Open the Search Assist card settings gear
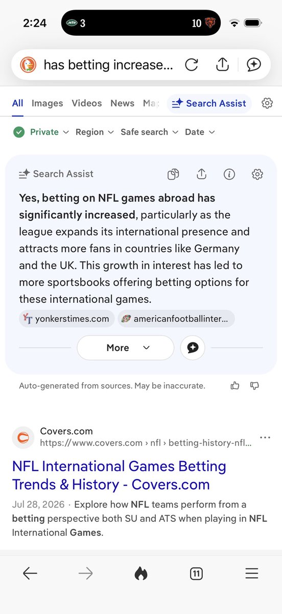282x614 pixels. 257,174
